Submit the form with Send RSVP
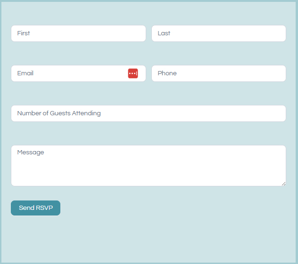Image resolution: width=298 pixels, height=264 pixels. tap(35, 208)
